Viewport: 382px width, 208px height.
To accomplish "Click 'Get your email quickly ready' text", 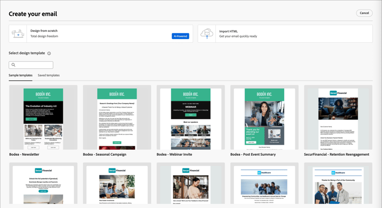I will pos(238,36).
